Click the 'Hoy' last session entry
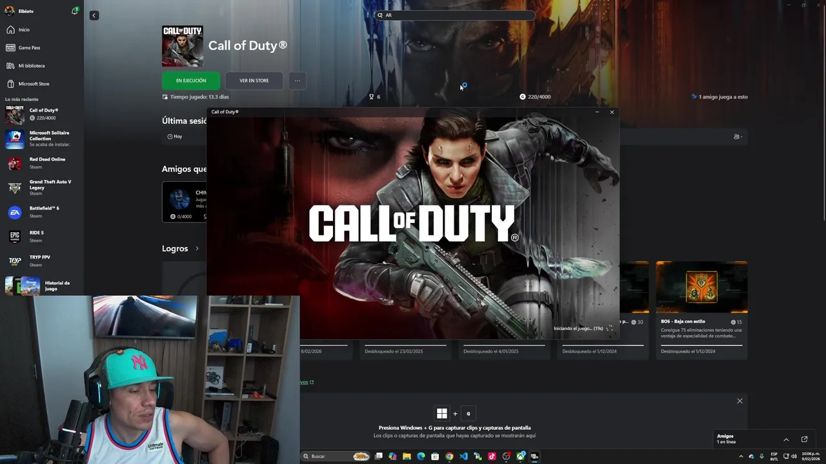This screenshot has height=464, width=826. [175, 137]
